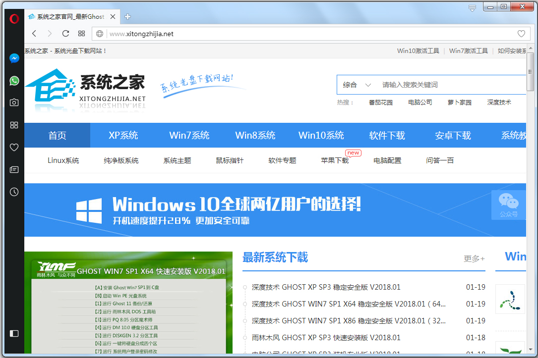
Task: Open the XP系统 navigation menu
Action: [x=123, y=135]
